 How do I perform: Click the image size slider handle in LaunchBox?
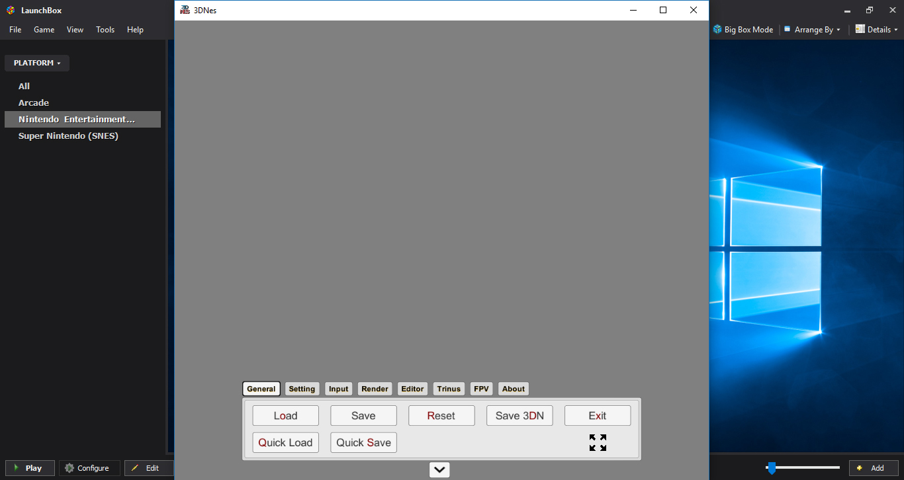(771, 468)
